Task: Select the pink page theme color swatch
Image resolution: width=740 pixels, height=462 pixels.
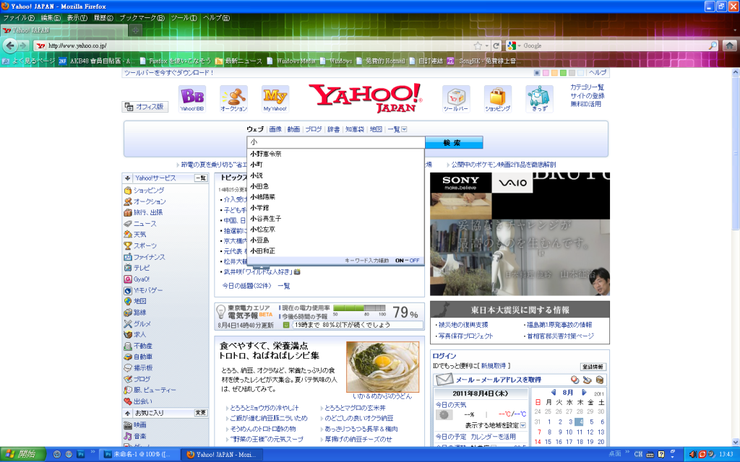Action: coord(546,73)
